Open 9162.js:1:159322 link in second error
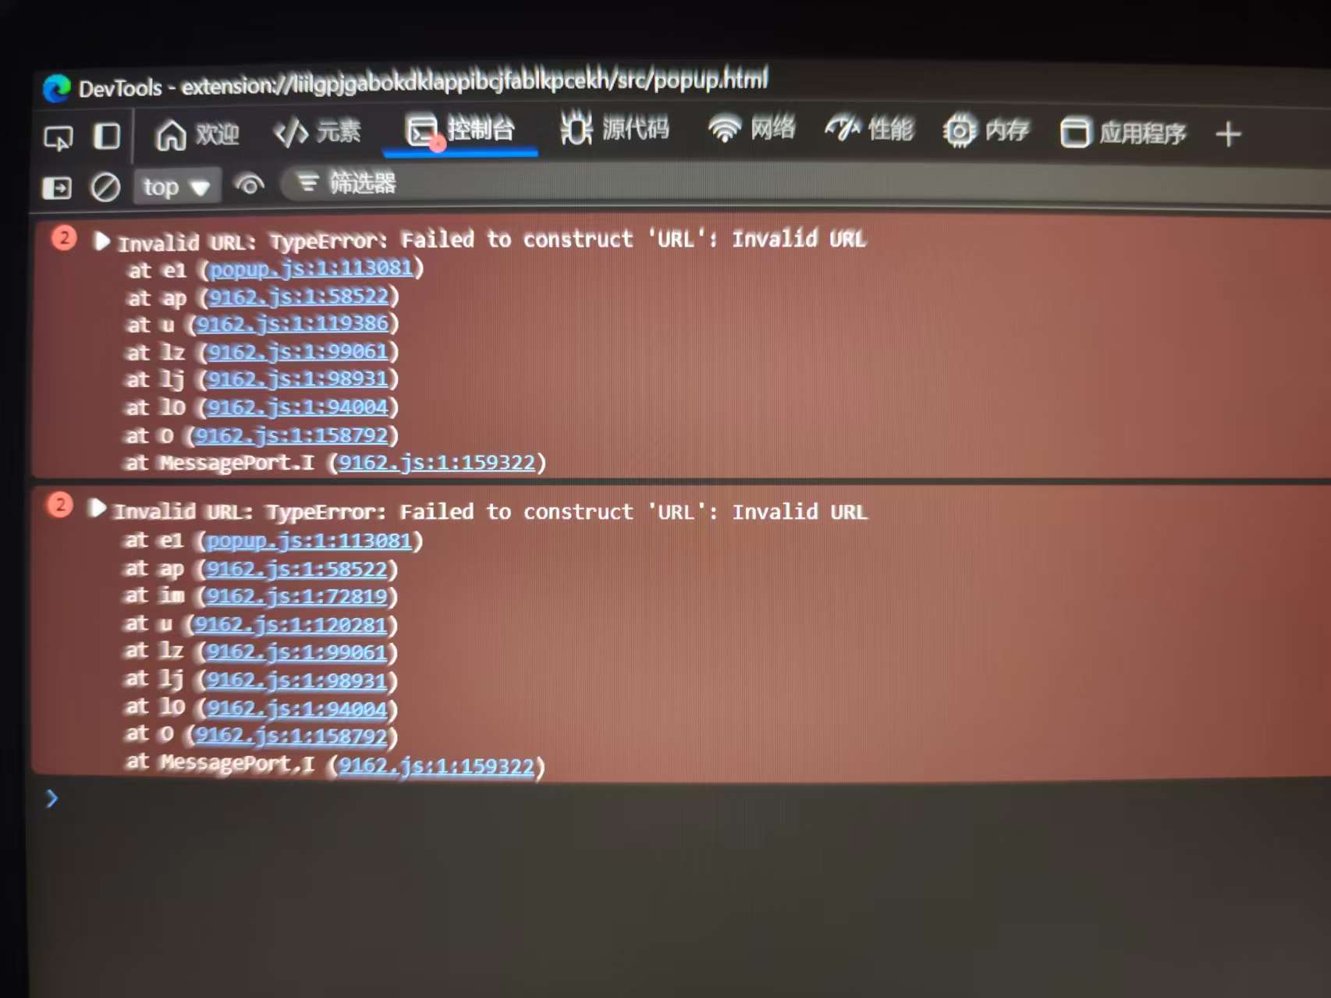 [x=436, y=766]
